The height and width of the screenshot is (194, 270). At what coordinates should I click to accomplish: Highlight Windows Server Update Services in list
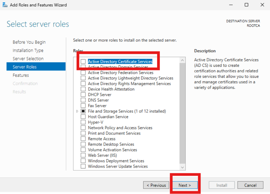click(118, 166)
